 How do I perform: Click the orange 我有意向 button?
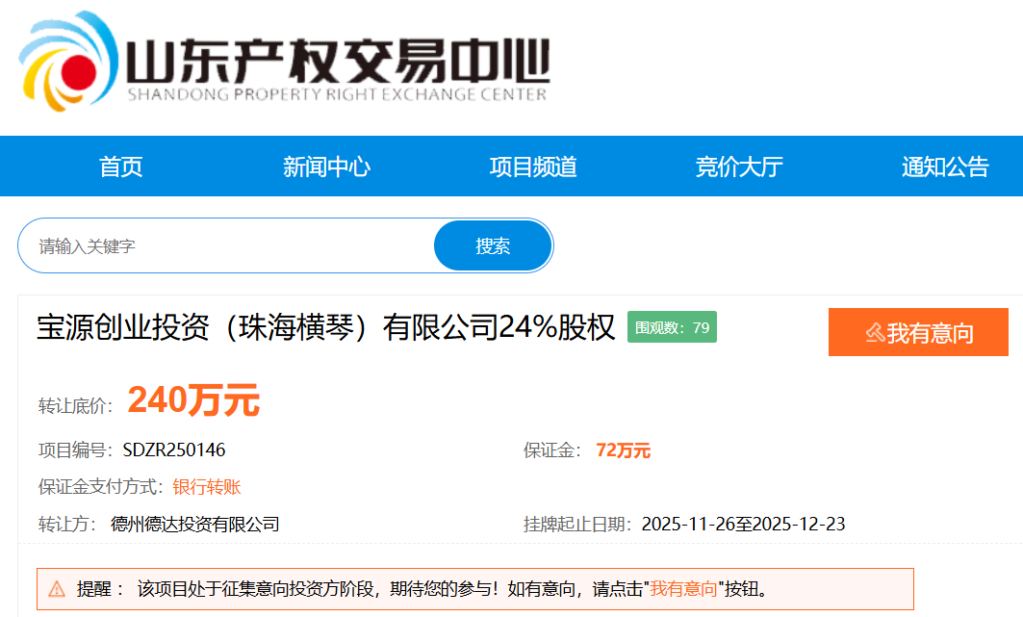pos(917,332)
